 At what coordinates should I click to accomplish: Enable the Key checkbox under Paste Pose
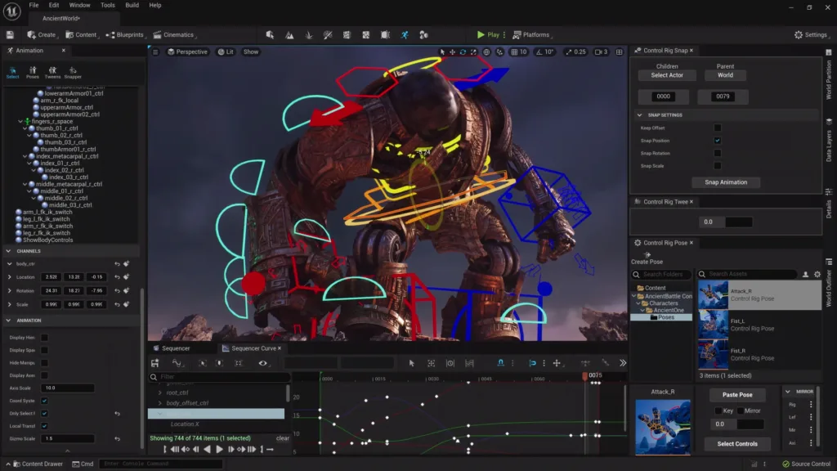coord(718,411)
